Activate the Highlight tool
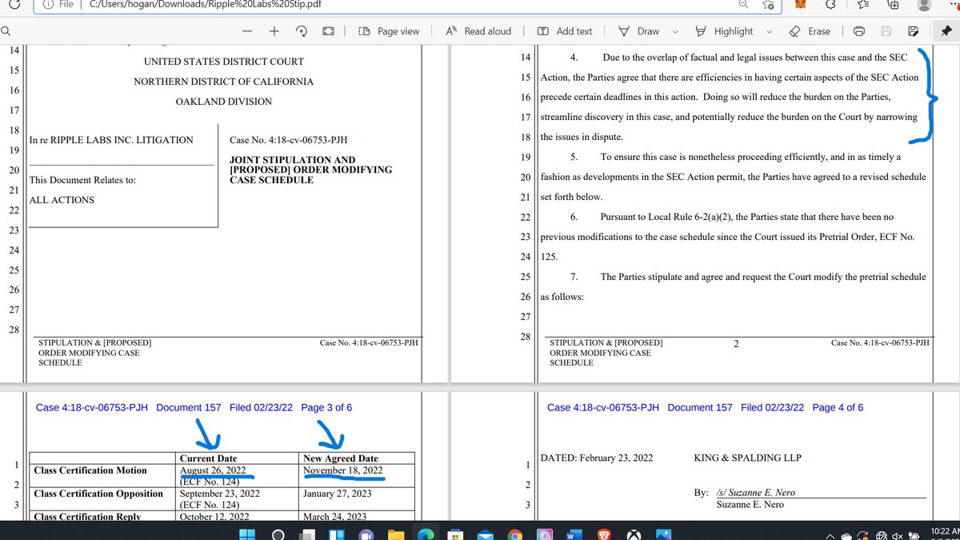Viewport: 960px width, 540px height. [x=724, y=31]
